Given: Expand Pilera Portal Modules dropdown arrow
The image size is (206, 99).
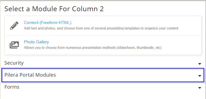Looking at the screenshot, I should [200, 76].
